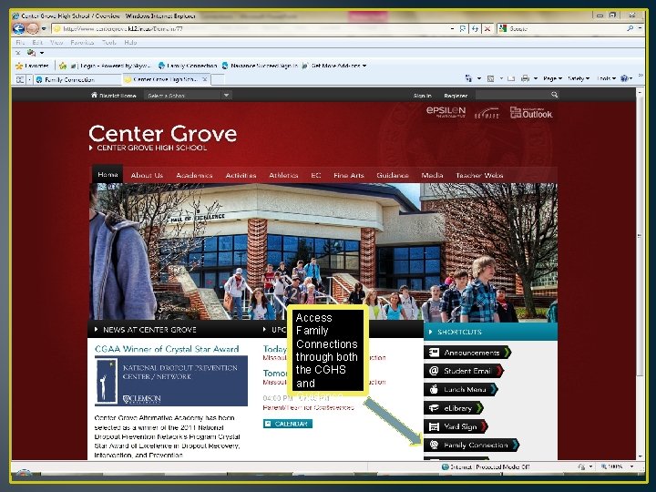Viewport: 656px width, 492px height.
Task: Open a new blank tab
Action: point(218,79)
